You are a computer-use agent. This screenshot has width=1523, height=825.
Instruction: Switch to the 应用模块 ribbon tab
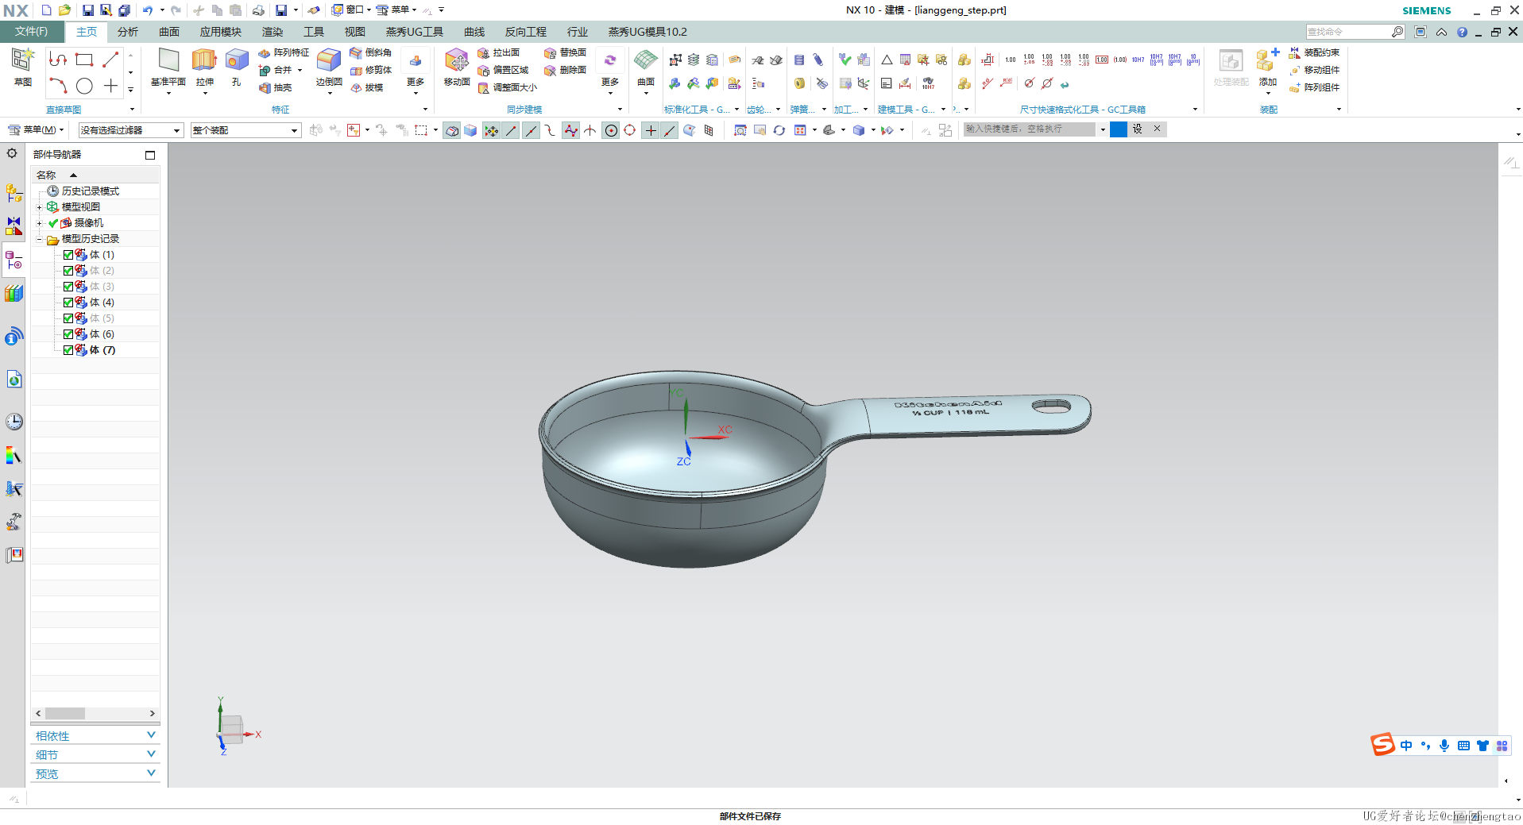(221, 32)
